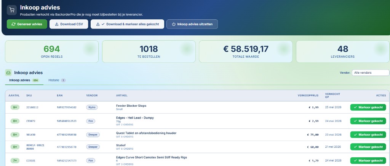The width and height of the screenshot is (390, 166).
Task: Click Nytro vendor tag
Action: (92, 108)
